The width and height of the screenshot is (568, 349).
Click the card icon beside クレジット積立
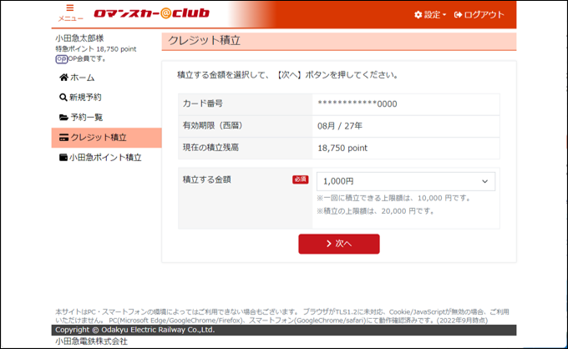pos(63,138)
